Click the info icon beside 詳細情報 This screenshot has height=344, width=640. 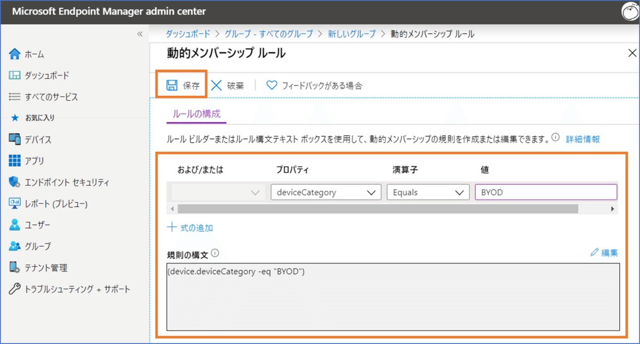[x=556, y=138]
